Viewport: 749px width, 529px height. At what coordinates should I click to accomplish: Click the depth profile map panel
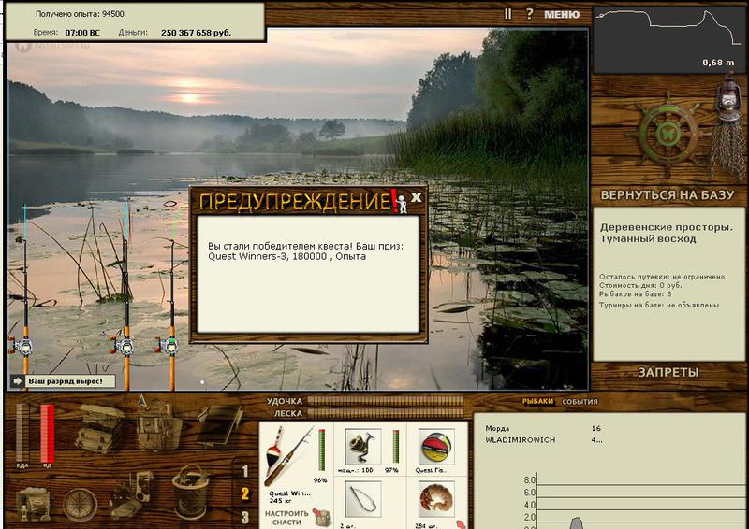(x=669, y=39)
